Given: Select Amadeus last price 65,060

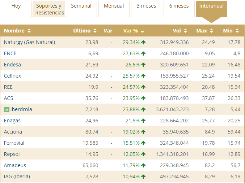Looking at the screenshot, I should click(90, 165).
